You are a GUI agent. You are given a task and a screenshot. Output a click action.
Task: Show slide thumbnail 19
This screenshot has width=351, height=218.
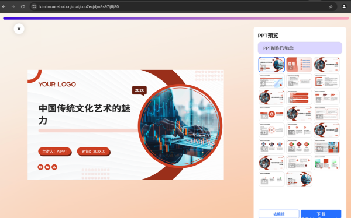271,163
